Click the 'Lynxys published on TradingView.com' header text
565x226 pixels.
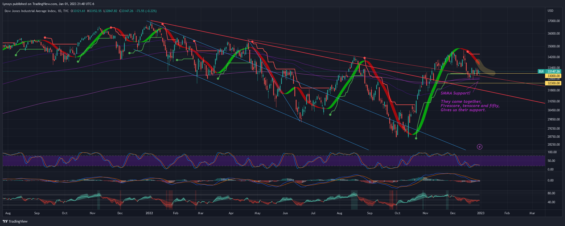pos(30,4)
